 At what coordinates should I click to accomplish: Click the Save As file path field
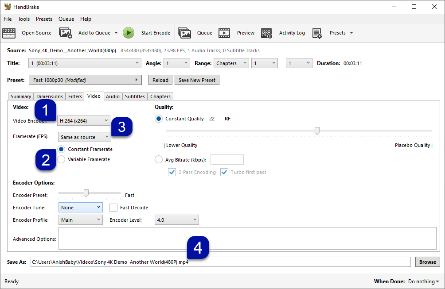click(221, 262)
